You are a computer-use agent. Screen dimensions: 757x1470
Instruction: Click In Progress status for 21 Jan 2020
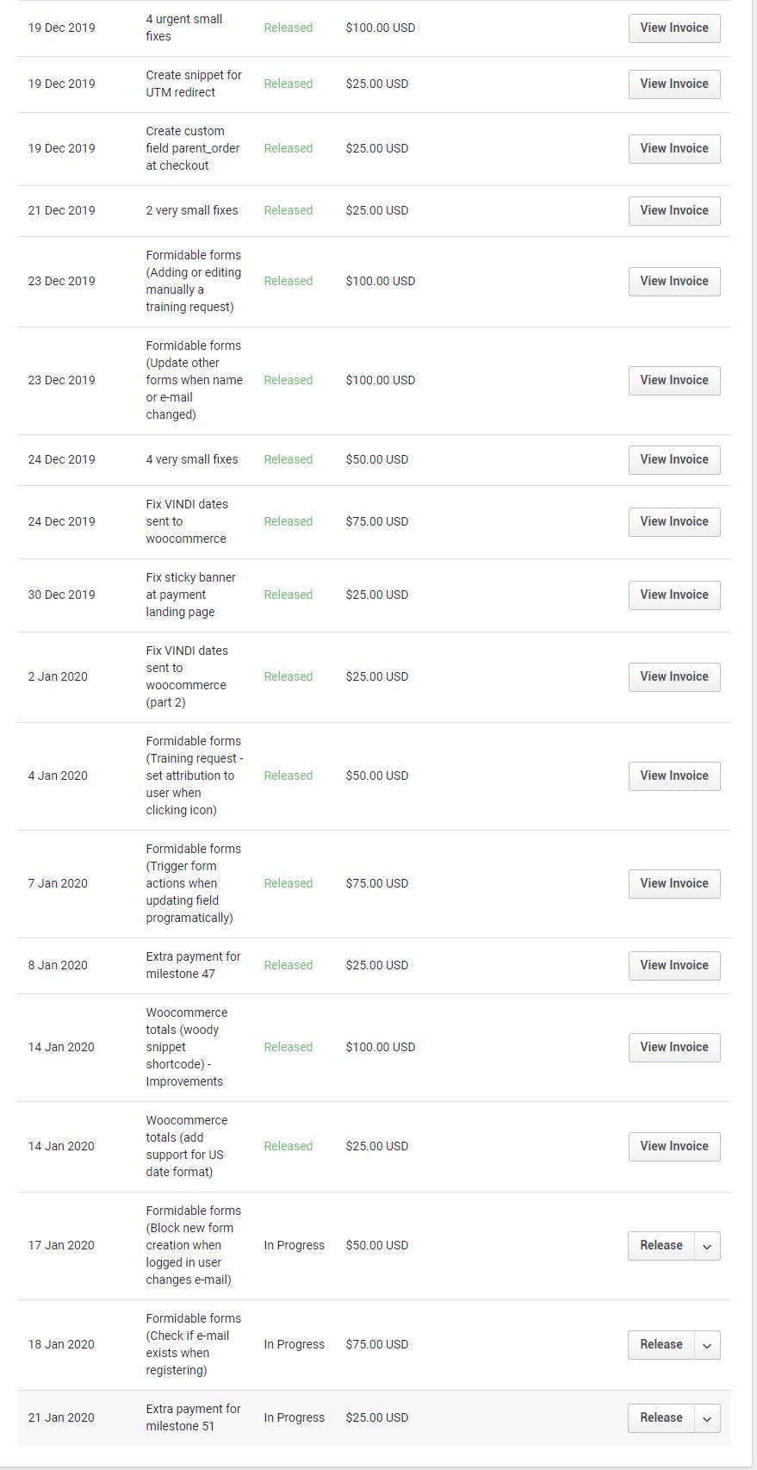294,1418
